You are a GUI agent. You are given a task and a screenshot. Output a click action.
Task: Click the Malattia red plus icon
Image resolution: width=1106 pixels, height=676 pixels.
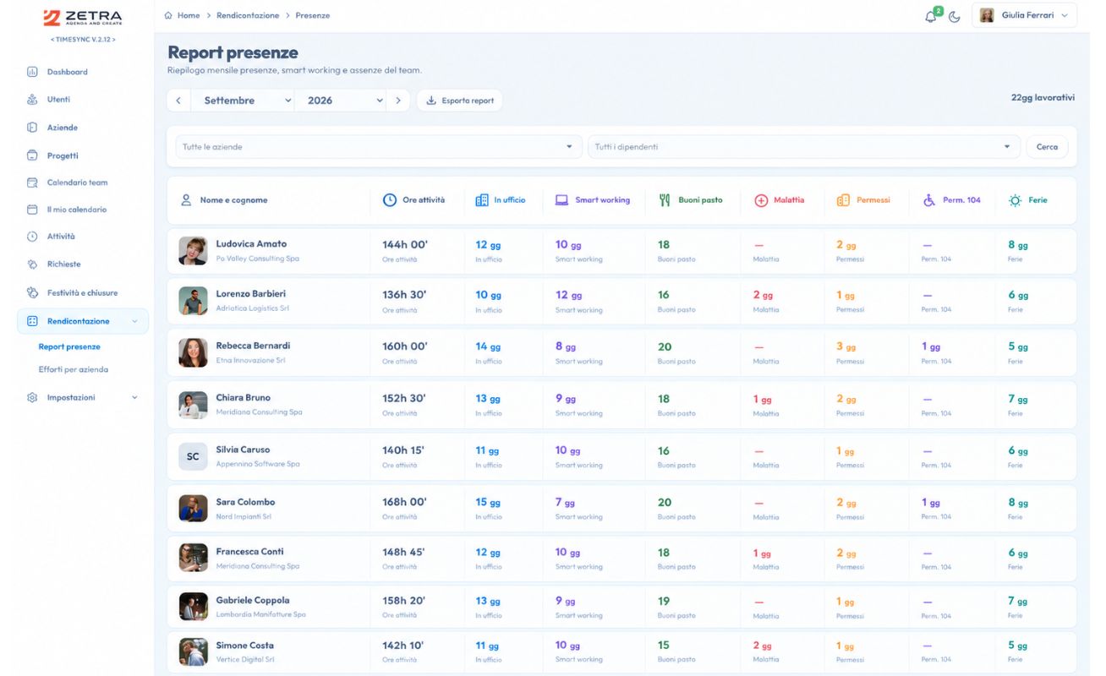point(761,200)
